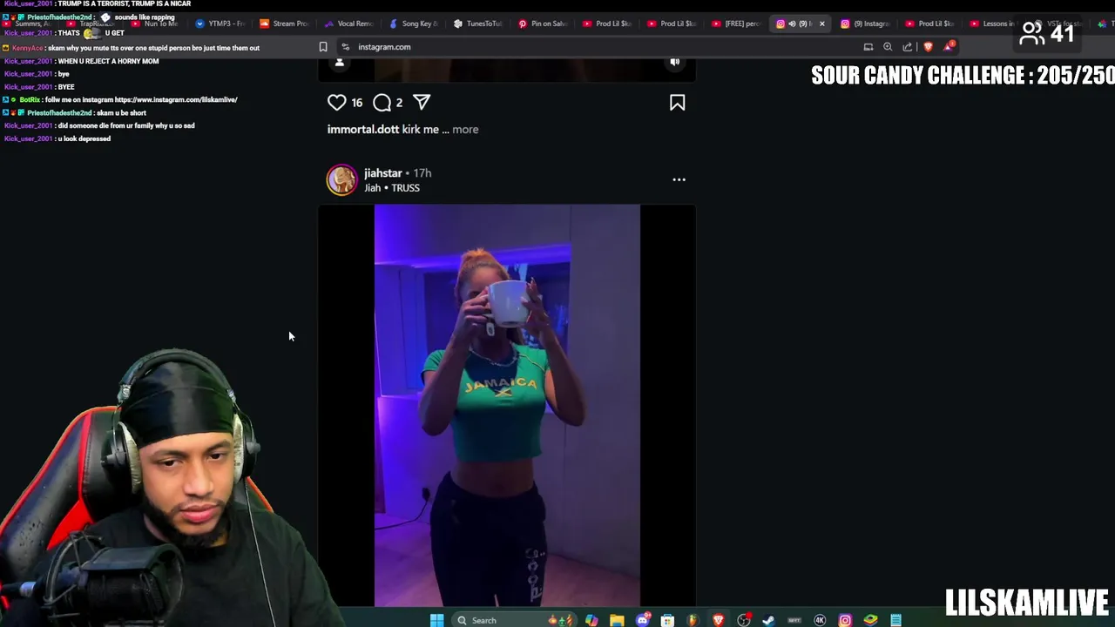The width and height of the screenshot is (1115, 627).
Task: Switch to the Stream Pro SoundCloud tab
Action: 285,24
